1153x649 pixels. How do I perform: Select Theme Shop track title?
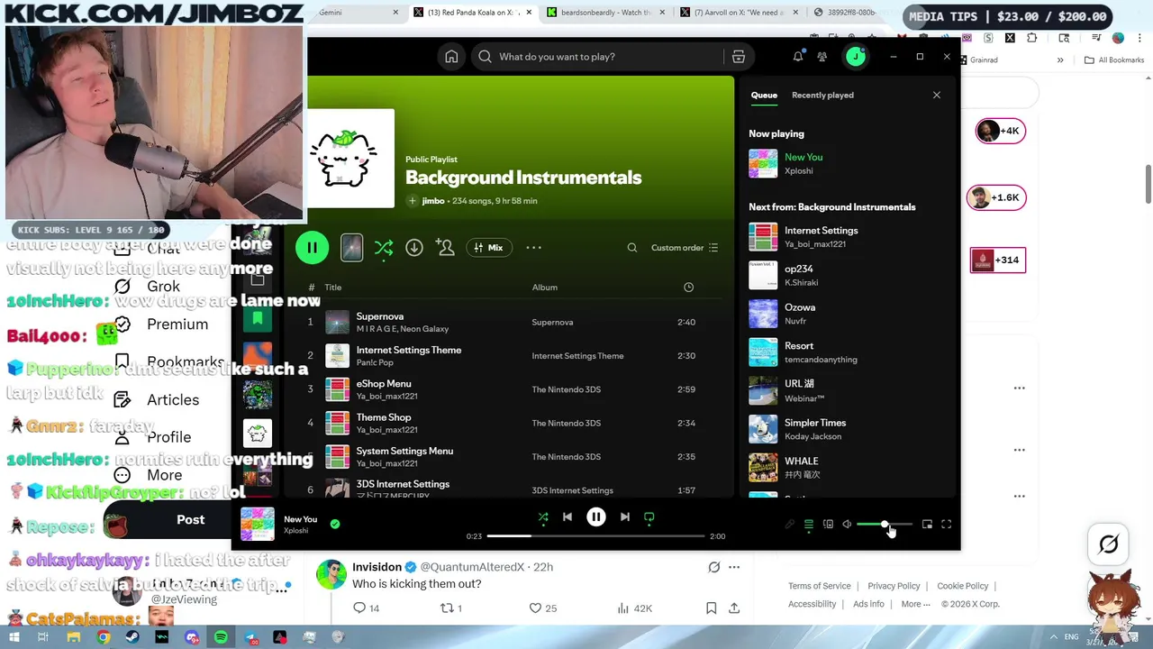click(x=384, y=417)
